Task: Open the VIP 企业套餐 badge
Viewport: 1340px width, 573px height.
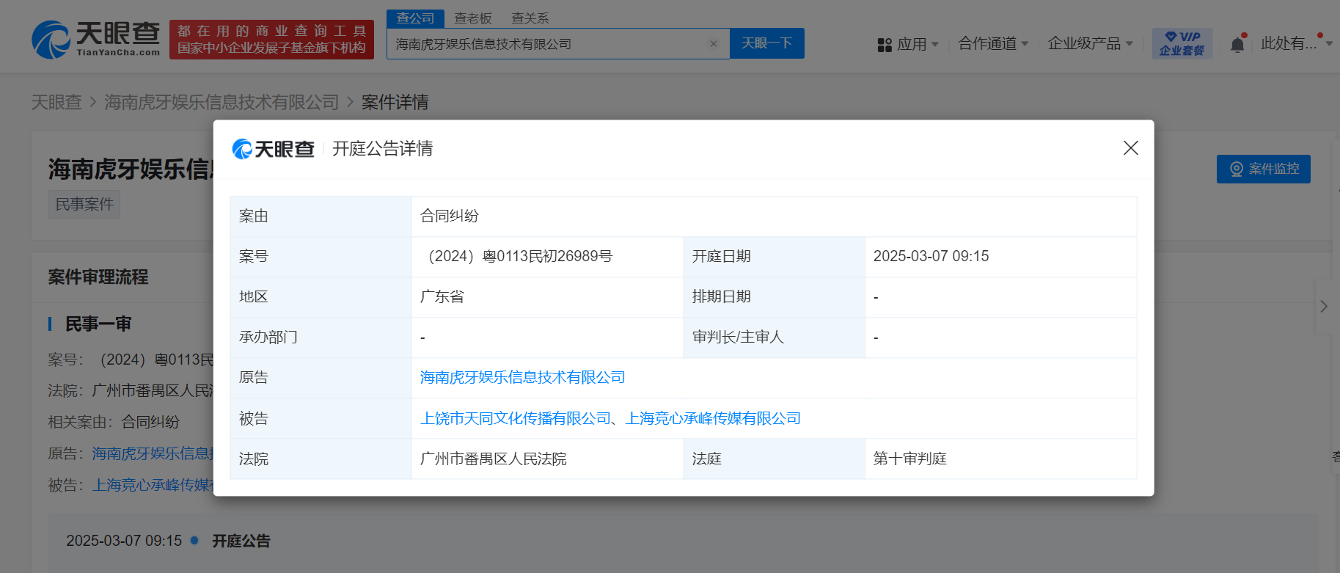Action: pyautogui.click(x=1182, y=43)
